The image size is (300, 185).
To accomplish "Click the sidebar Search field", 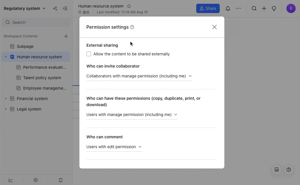I will pyautogui.click(x=36, y=22).
